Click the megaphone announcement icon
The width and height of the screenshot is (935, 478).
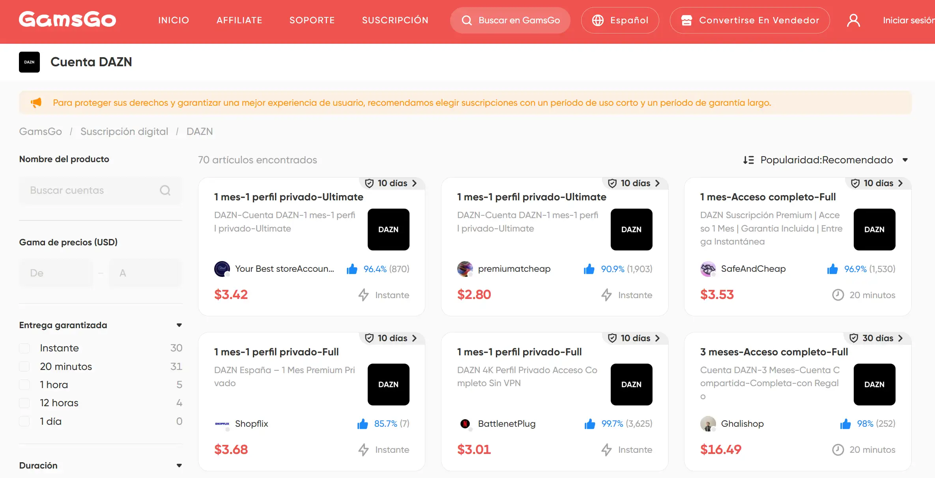click(x=36, y=103)
